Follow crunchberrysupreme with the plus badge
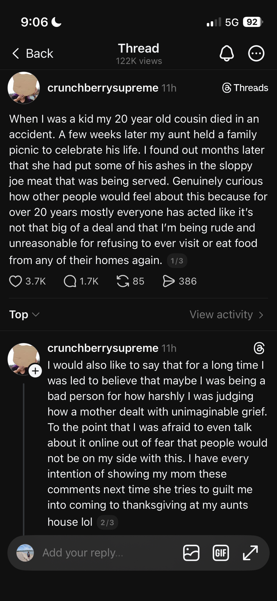277x601 pixels. tap(35, 371)
